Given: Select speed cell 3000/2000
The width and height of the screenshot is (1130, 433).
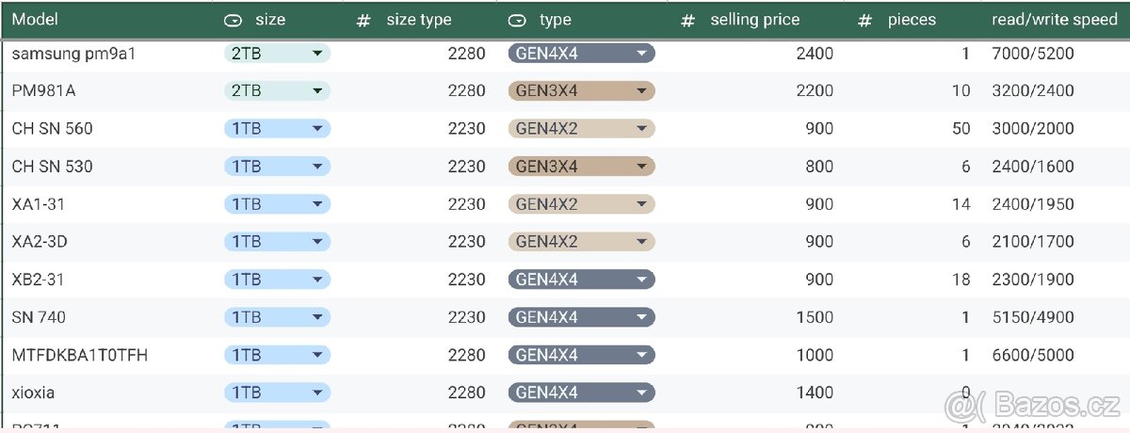Looking at the screenshot, I should [x=1055, y=129].
